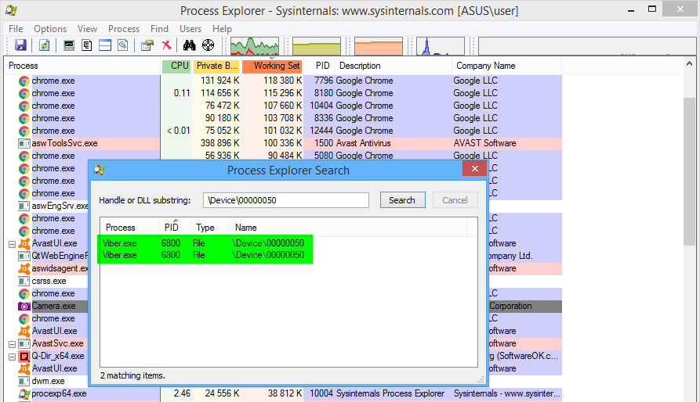Image resolution: width=700 pixels, height=402 pixels.
Task: Select chrome.exe process with PID 7796
Action: tap(283, 81)
